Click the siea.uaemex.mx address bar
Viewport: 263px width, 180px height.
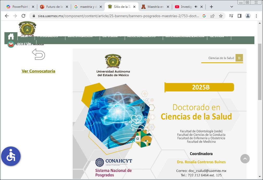tap(118, 16)
